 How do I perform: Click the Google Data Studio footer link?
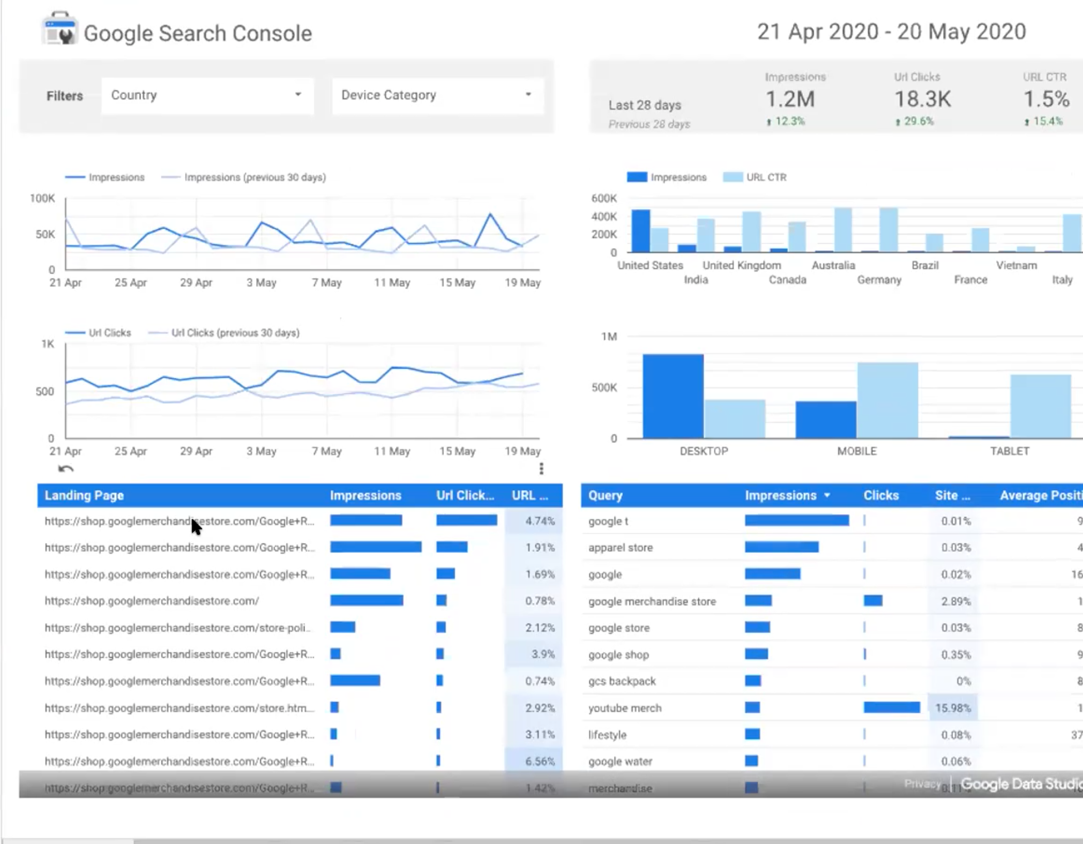pos(1021,784)
